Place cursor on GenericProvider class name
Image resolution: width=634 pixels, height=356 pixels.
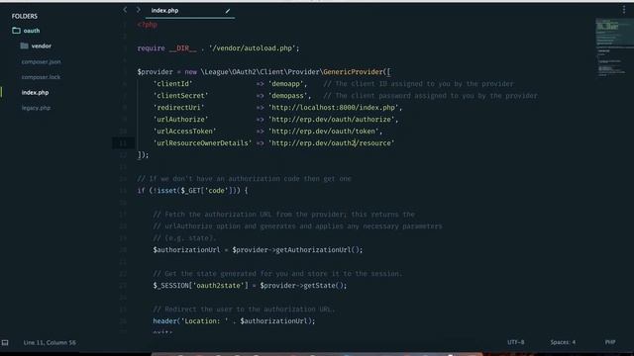pos(353,72)
